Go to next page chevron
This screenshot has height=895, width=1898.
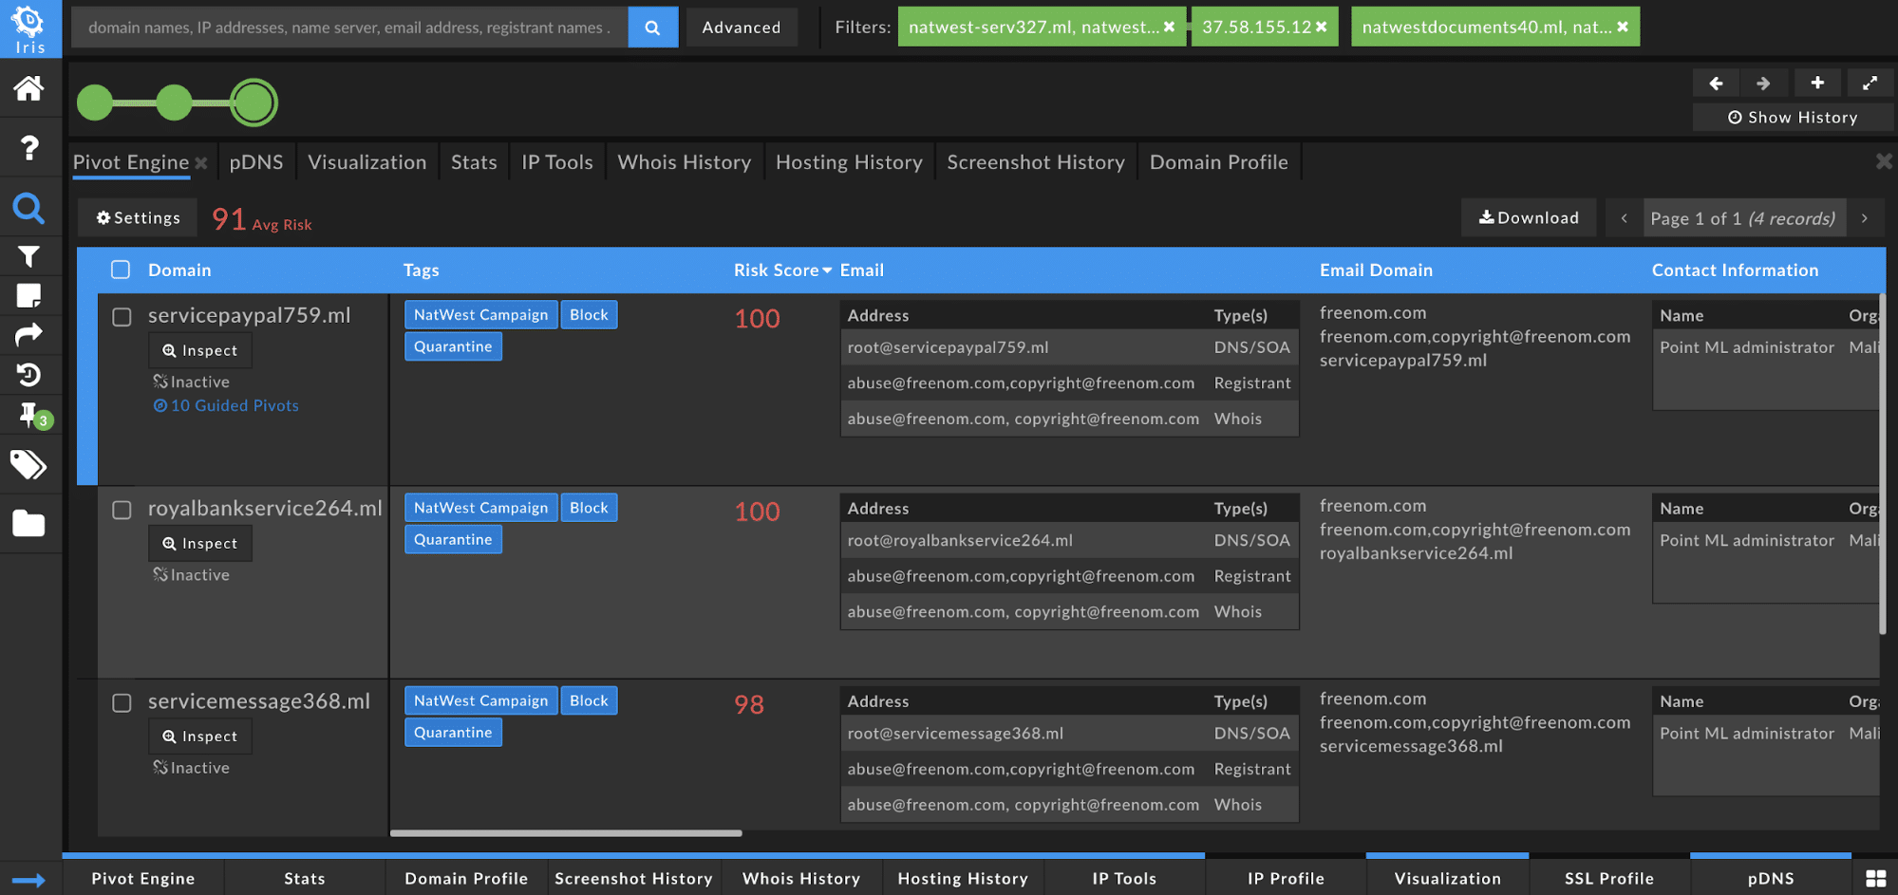[x=1865, y=218]
